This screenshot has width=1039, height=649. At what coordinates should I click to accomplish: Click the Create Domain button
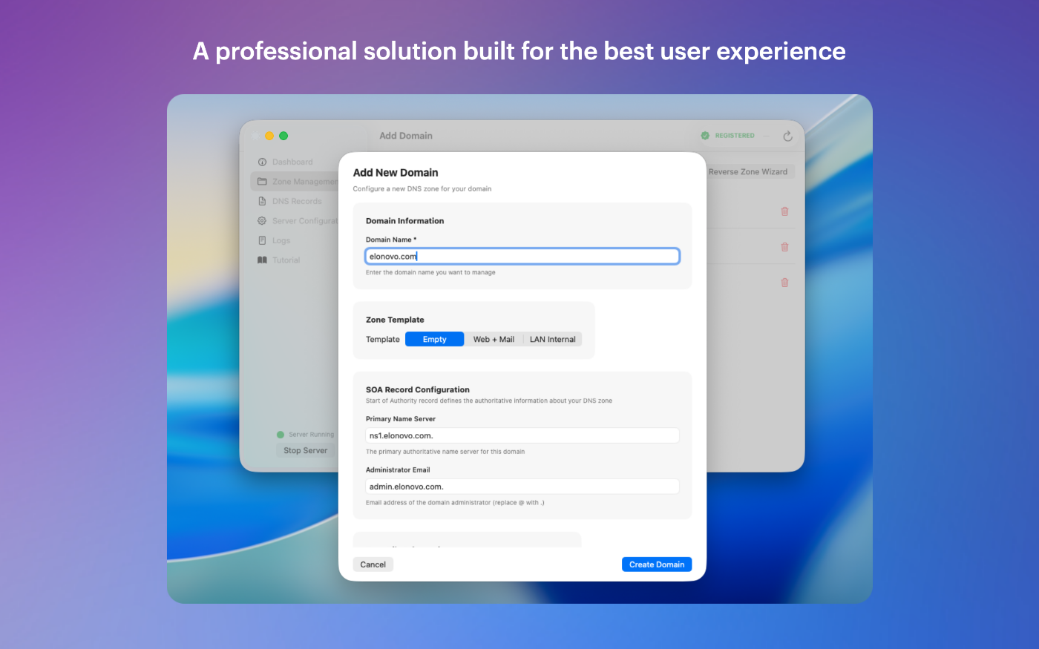(656, 564)
